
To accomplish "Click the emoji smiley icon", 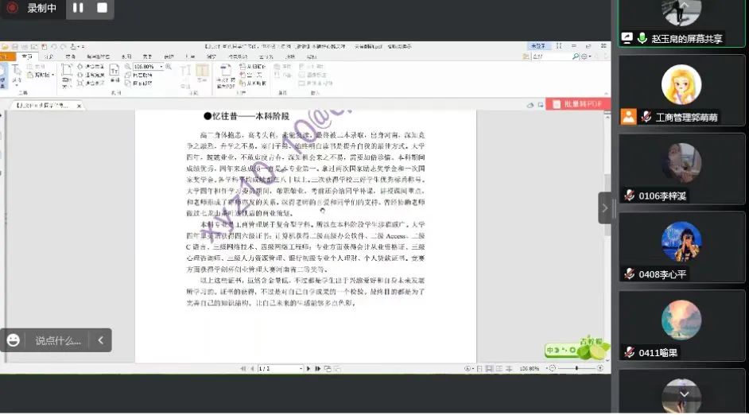I will (13, 340).
